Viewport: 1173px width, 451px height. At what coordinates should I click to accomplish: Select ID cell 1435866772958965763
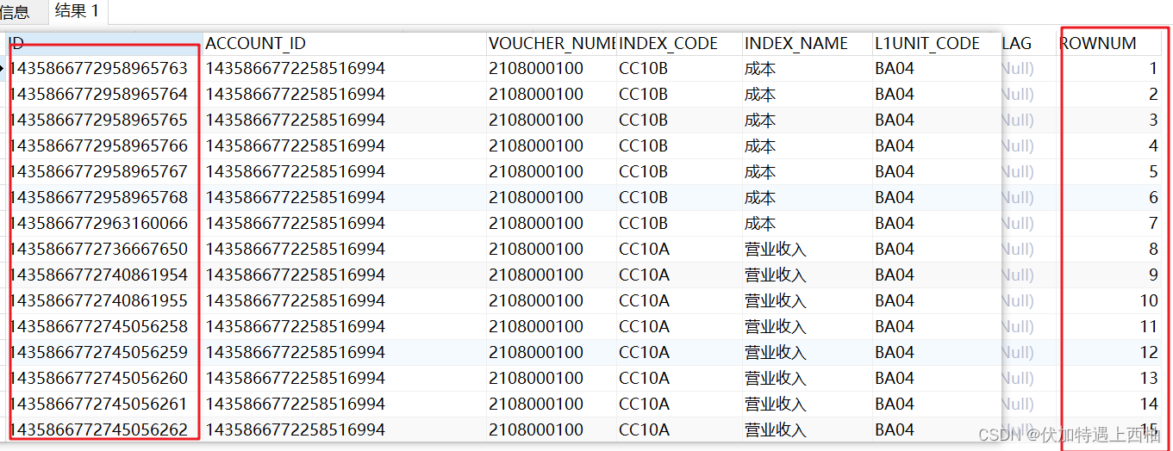click(105, 68)
